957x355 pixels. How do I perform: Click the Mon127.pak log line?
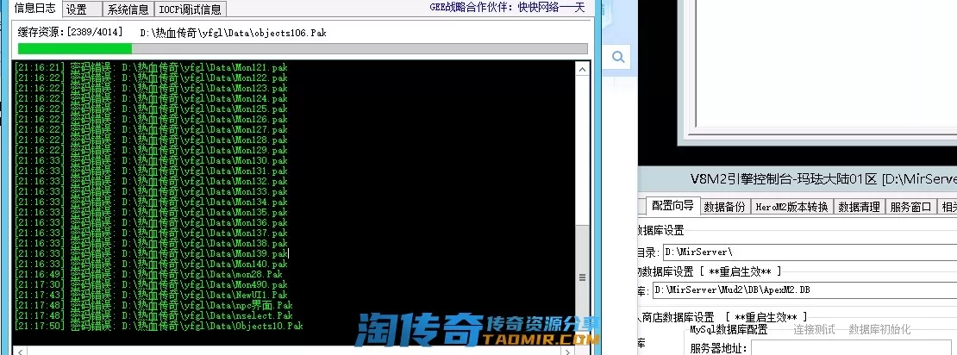click(150, 129)
